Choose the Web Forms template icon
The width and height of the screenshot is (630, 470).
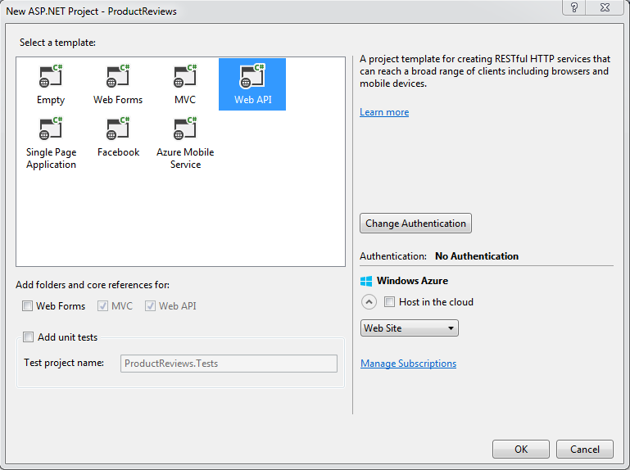118,76
